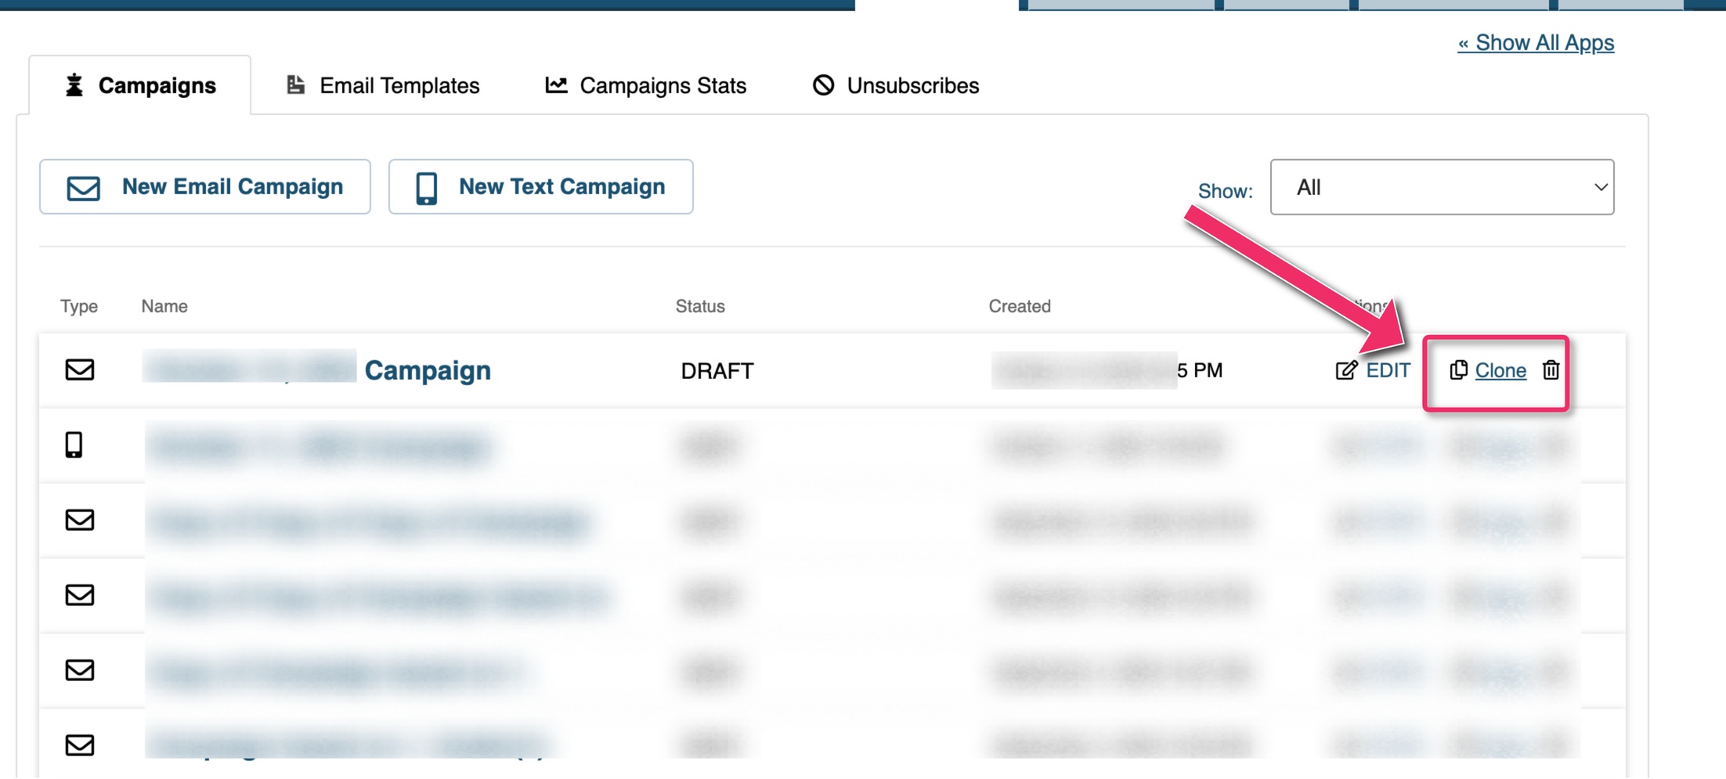1726x779 pixels.
Task: Click the EDIT link in the draft row
Action: (1388, 370)
